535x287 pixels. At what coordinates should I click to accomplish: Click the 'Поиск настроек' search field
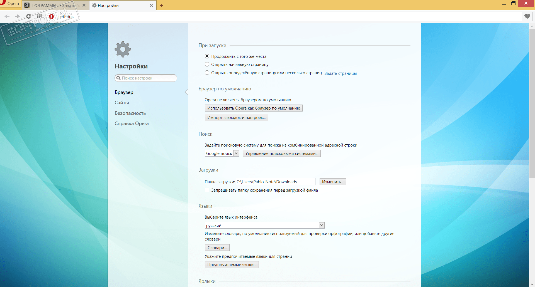click(x=146, y=78)
